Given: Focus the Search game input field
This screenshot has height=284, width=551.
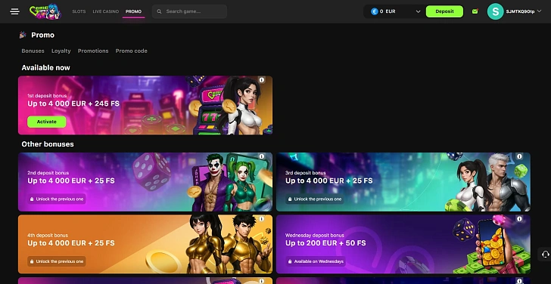Looking at the screenshot, I should click(x=189, y=11).
